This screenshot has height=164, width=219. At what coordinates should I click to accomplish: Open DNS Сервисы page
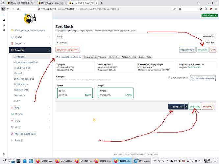21,84
